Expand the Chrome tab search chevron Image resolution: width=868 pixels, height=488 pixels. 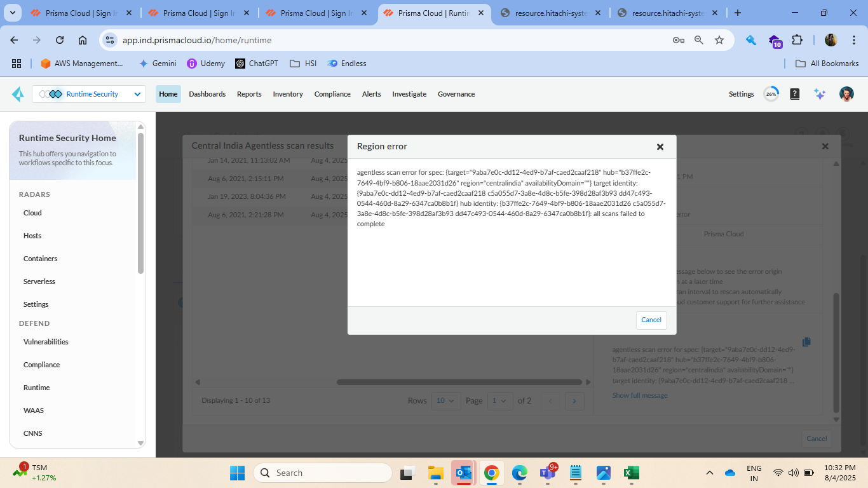[14, 13]
